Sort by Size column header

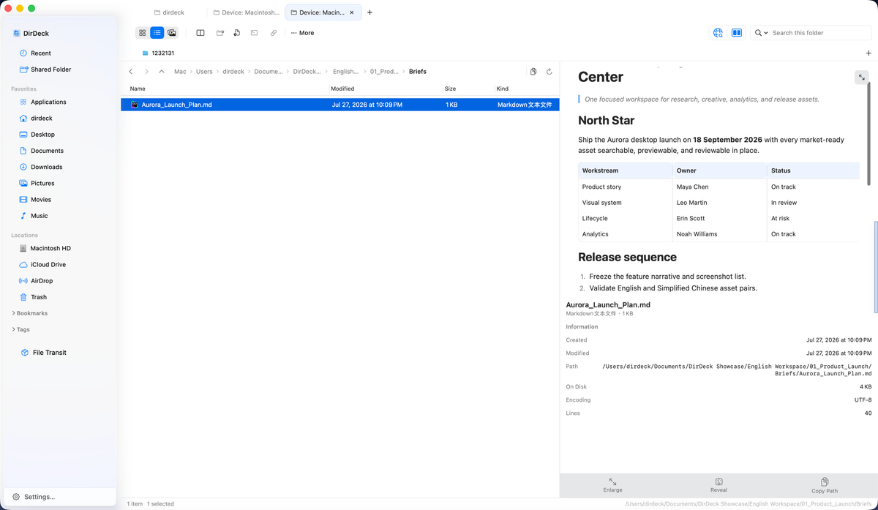(x=450, y=89)
